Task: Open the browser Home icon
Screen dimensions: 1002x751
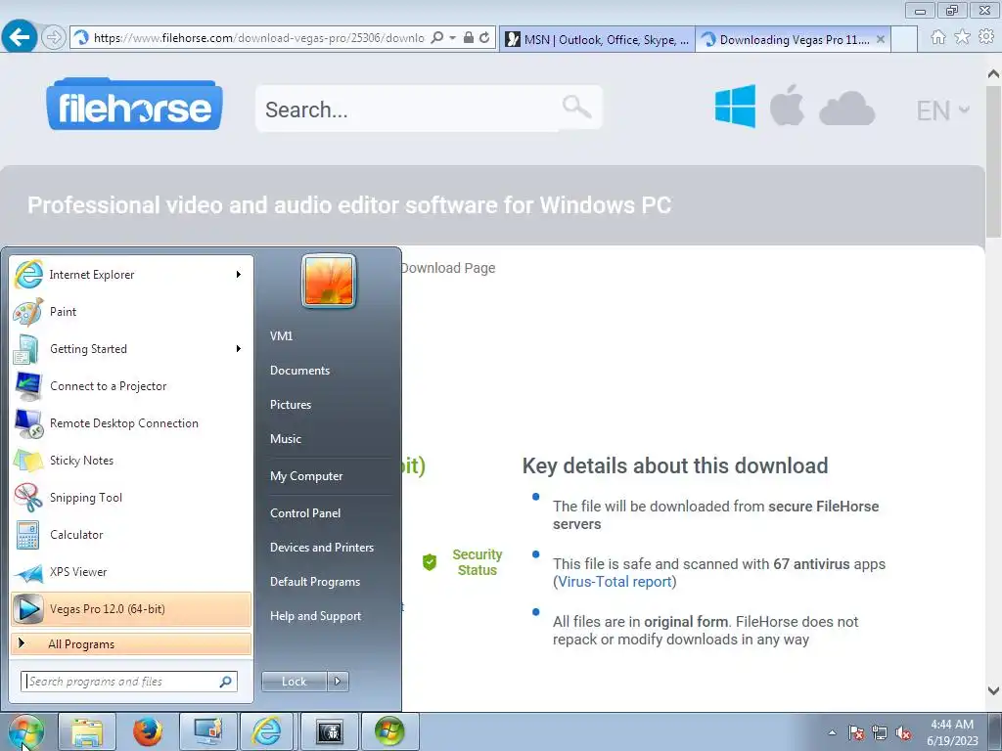Action: tap(938, 37)
